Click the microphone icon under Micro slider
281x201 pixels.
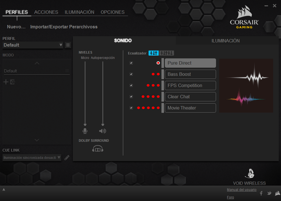[x=85, y=131]
